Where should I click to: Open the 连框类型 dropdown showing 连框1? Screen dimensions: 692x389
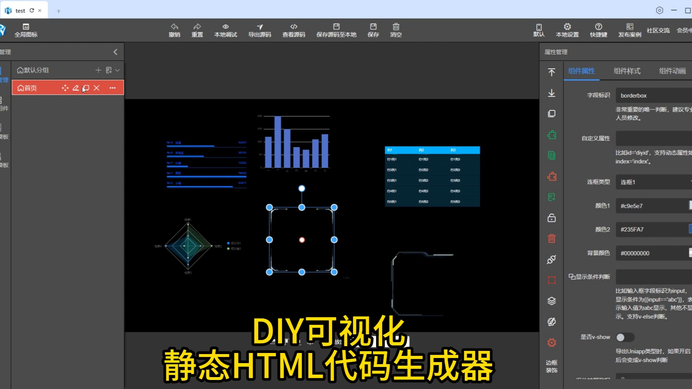click(x=653, y=182)
